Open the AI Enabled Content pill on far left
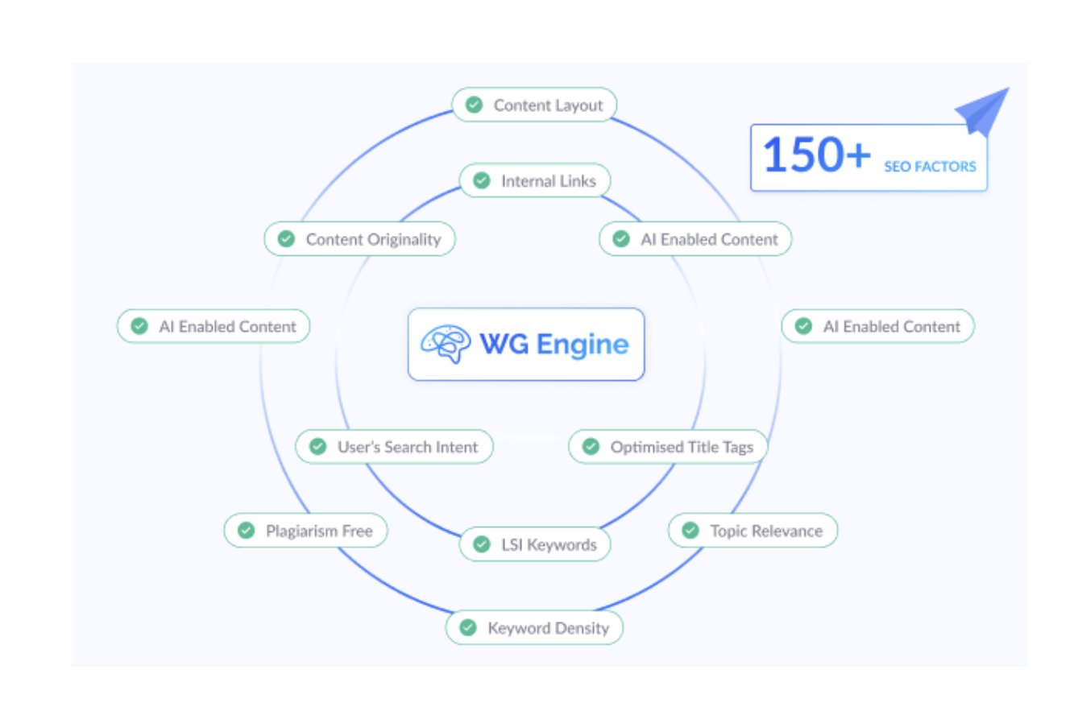Screen dimensions: 1078x715 click(x=213, y=326)
